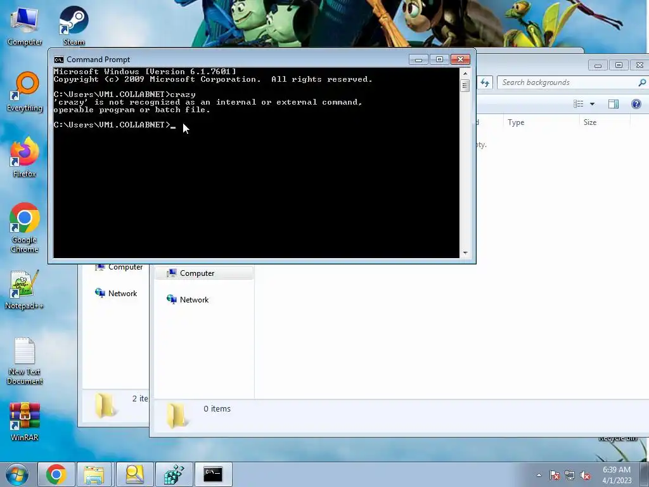This screenshot has height=487, width=649.
Task: Show hidden system tray icons
Action: point(539,475)
